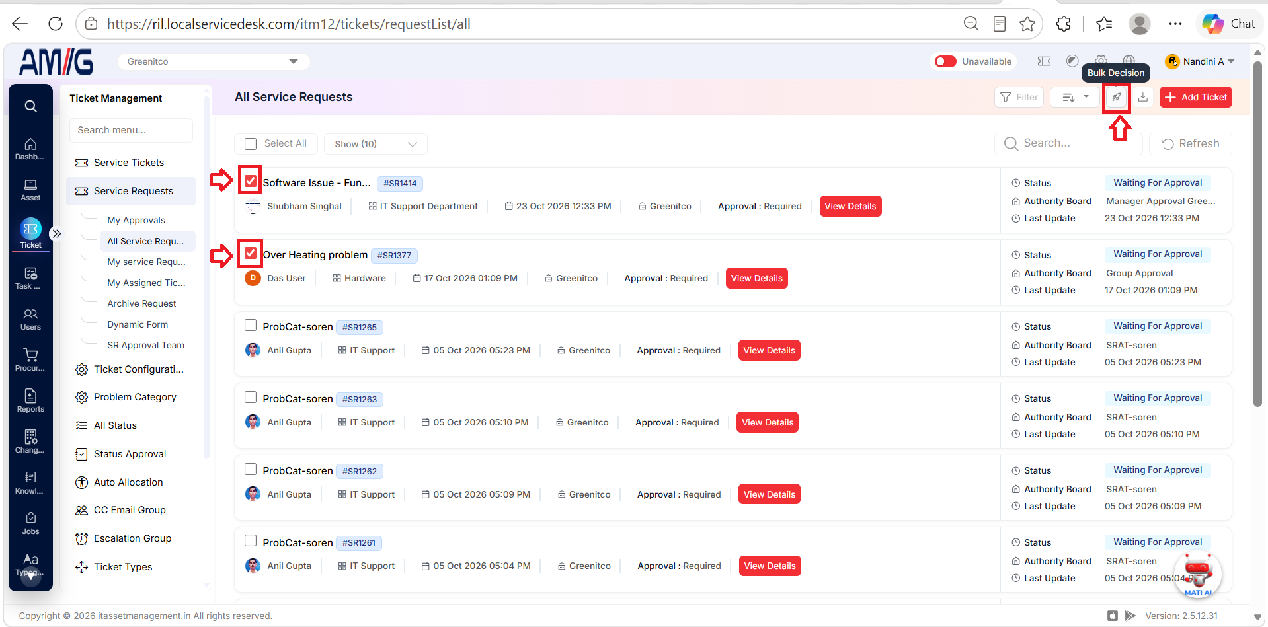Open the Reports module icon
Screen dimensions: 1268x627
tap(30, 401)
